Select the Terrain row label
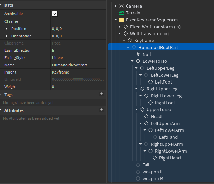214x184 pixels. coord(133,13)
